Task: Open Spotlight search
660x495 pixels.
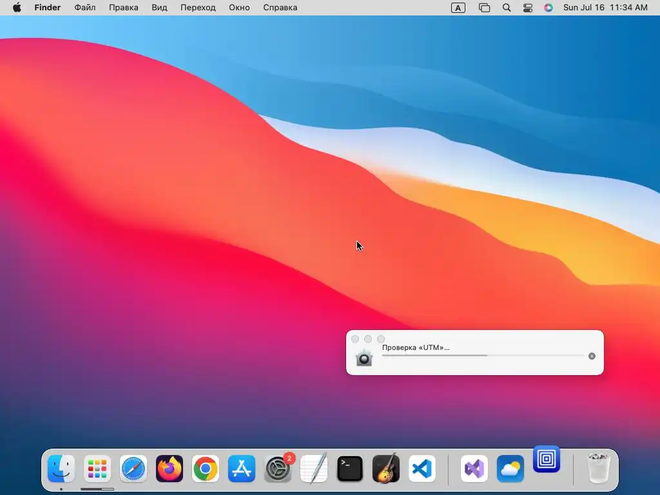Action: 507,8
